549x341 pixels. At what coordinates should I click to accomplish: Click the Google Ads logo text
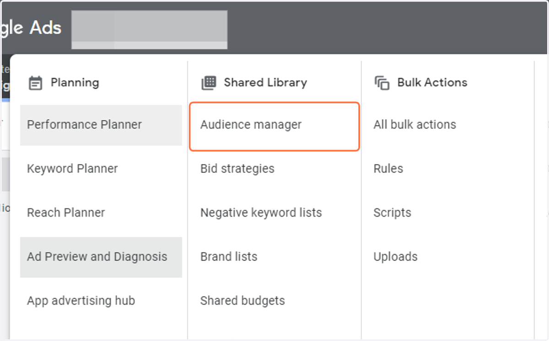[x=31, y=28]
